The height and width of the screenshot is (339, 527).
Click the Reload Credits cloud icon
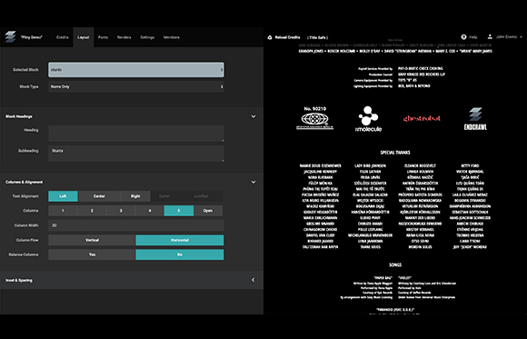pyautogui.click(x=270, y=37)
